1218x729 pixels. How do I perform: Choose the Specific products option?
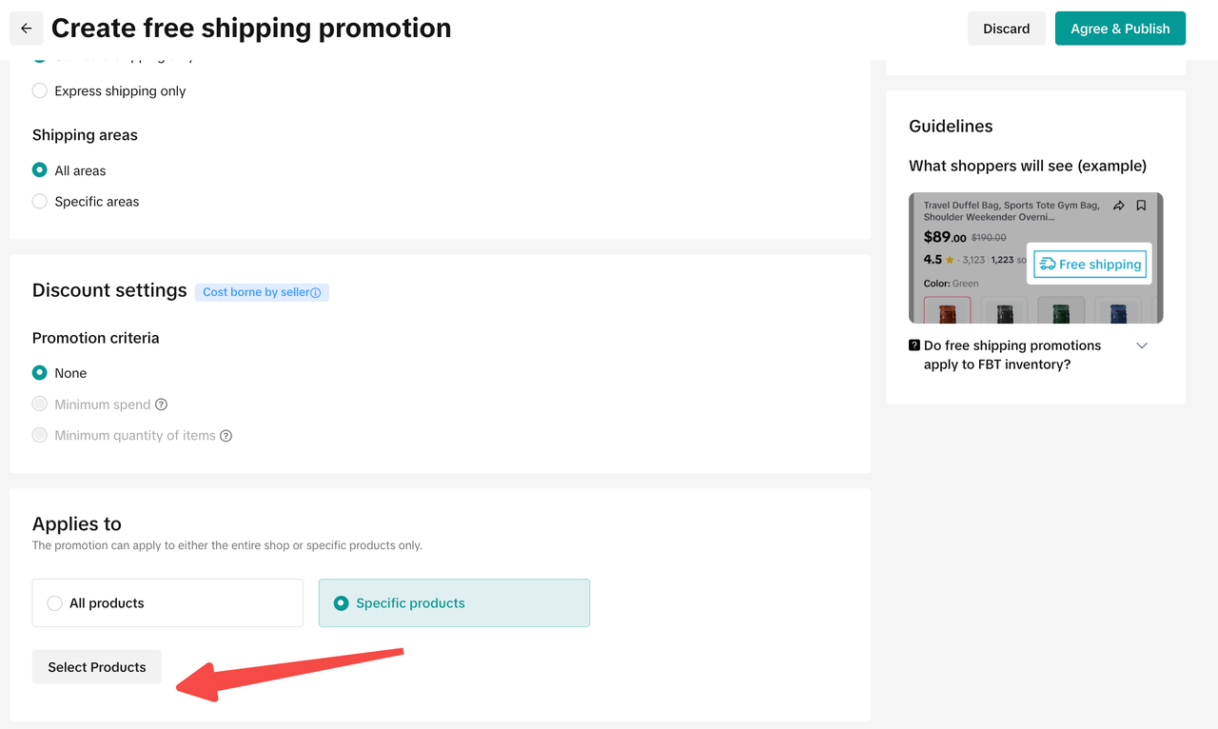[342, 603]
